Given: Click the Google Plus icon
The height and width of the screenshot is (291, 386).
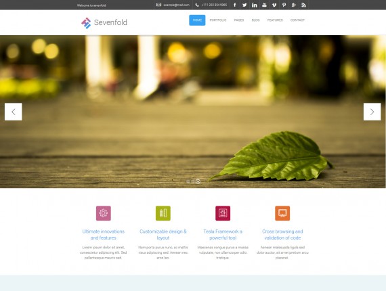Looking at the screenshot, I should 294,5.
